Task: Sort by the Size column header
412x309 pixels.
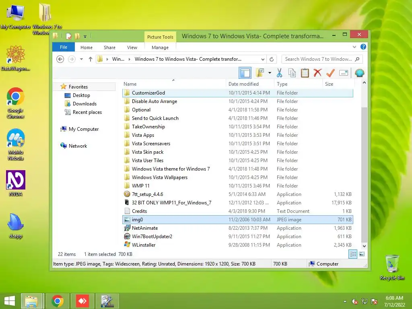Action: [338, 84]
